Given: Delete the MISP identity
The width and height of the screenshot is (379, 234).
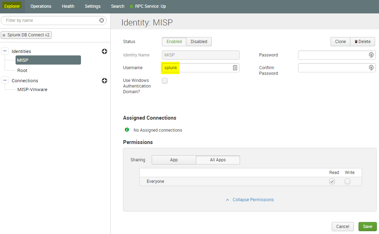Looking at the screenshot, I should [x=363, y=42].
